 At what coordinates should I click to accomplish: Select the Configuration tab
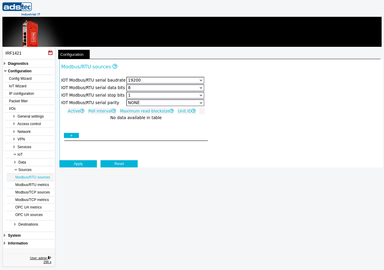coord(74,54)
